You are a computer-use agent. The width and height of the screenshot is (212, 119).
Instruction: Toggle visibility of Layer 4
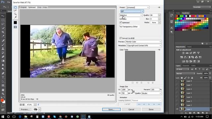click(177, 97)
